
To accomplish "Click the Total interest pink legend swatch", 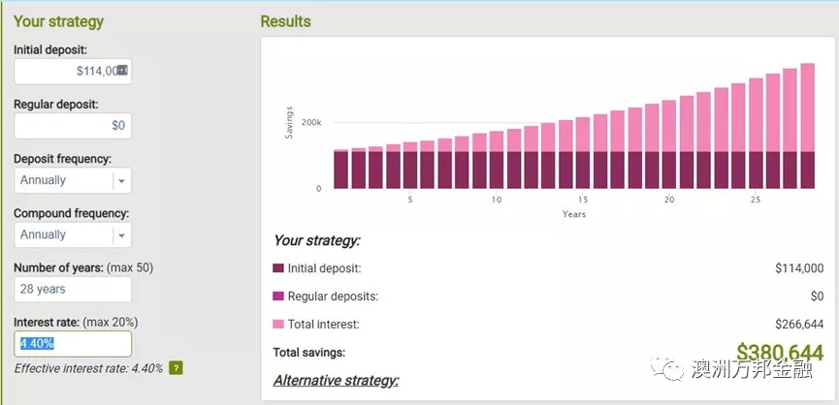I will coord(277,324).
